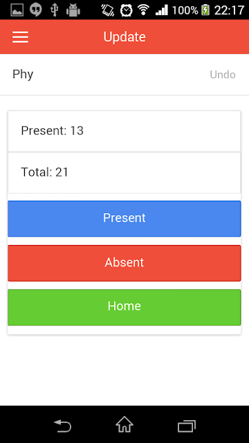The height and width of the screenshot is (443, 249).
Task: Tap the Wi-Fi status bar icon
Action: (x=144, y=10)
